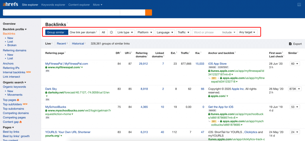Click the orange search button
The image size is (305, 141).
[148, 12]
